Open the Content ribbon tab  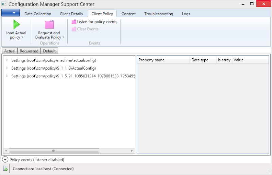point(129,14)
